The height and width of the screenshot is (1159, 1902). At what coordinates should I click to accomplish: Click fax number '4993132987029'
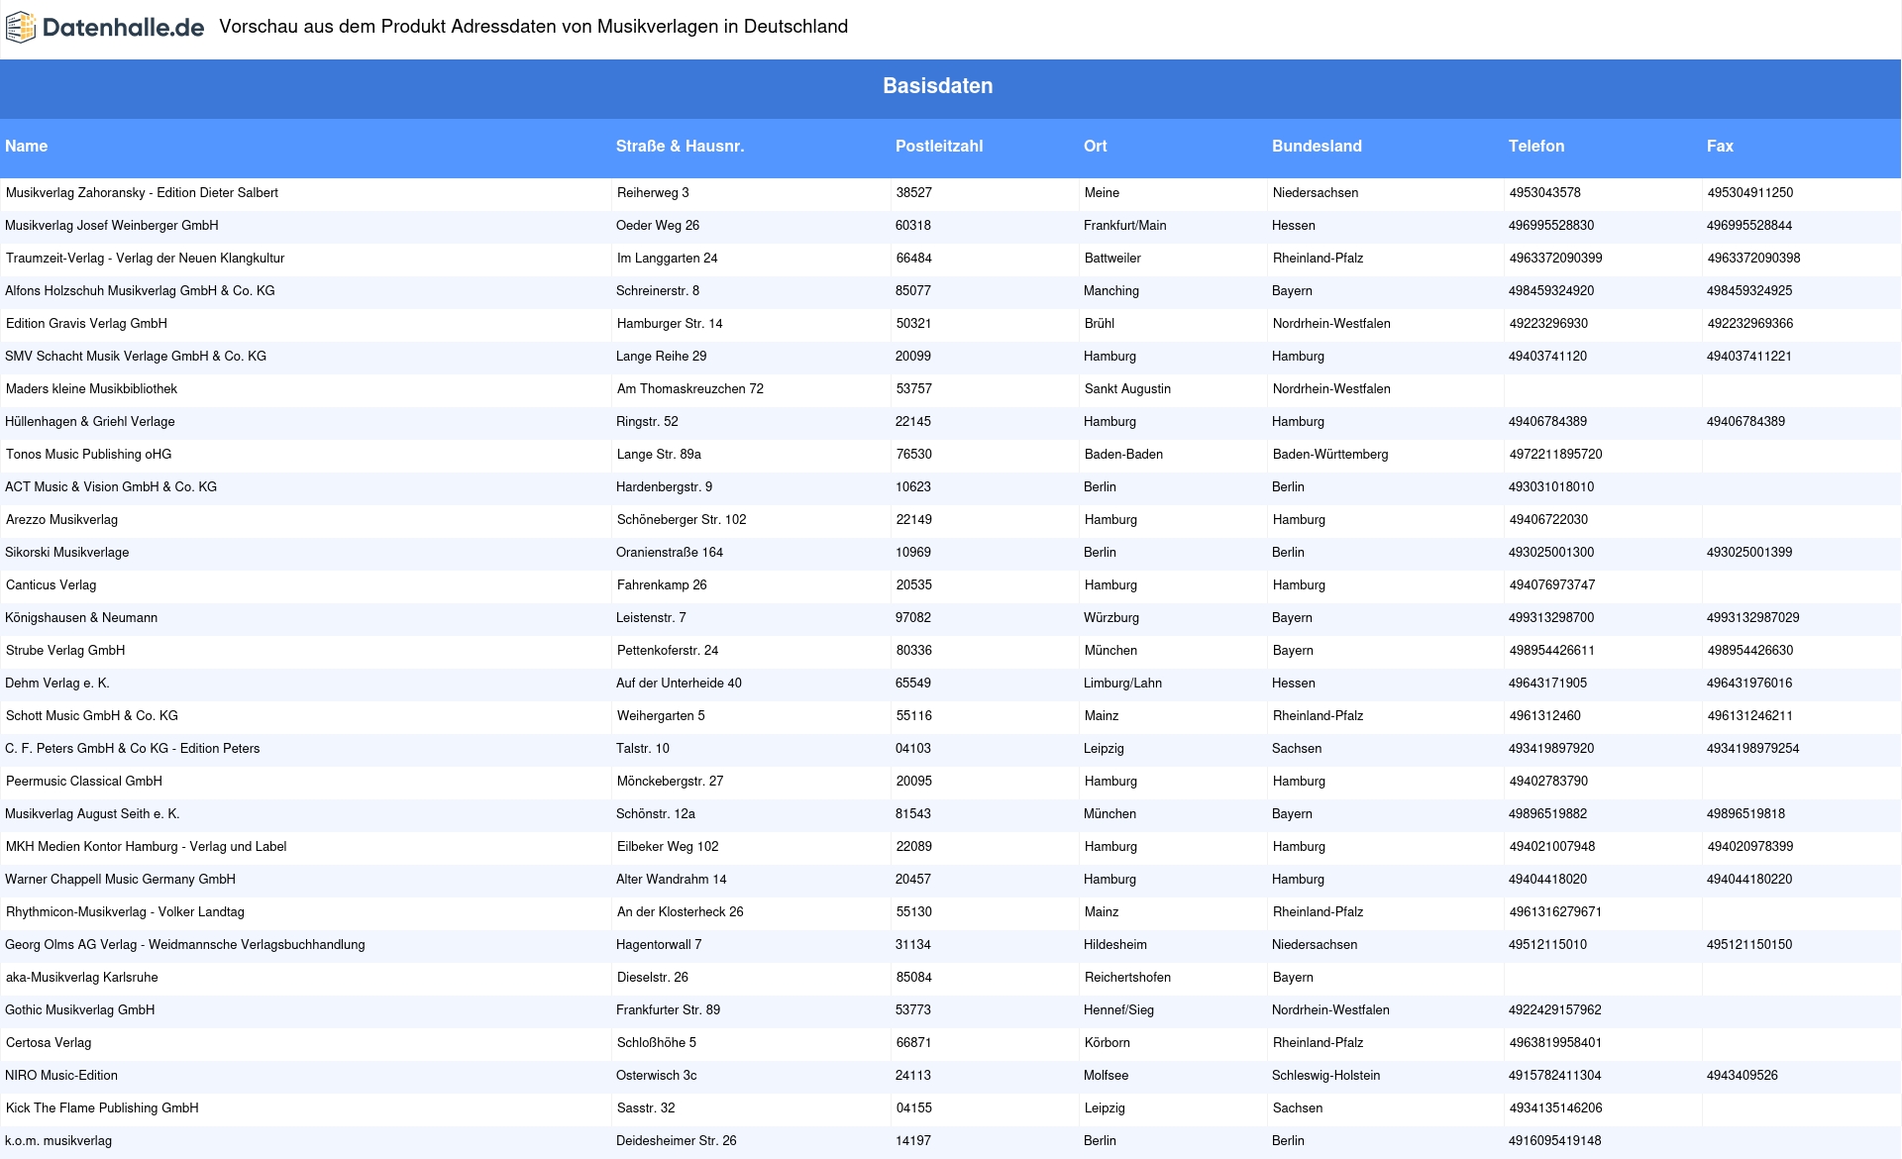(x=1753, y=618)
